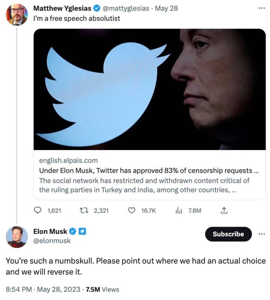Subscribe to Elon Musk

point(228,234)
